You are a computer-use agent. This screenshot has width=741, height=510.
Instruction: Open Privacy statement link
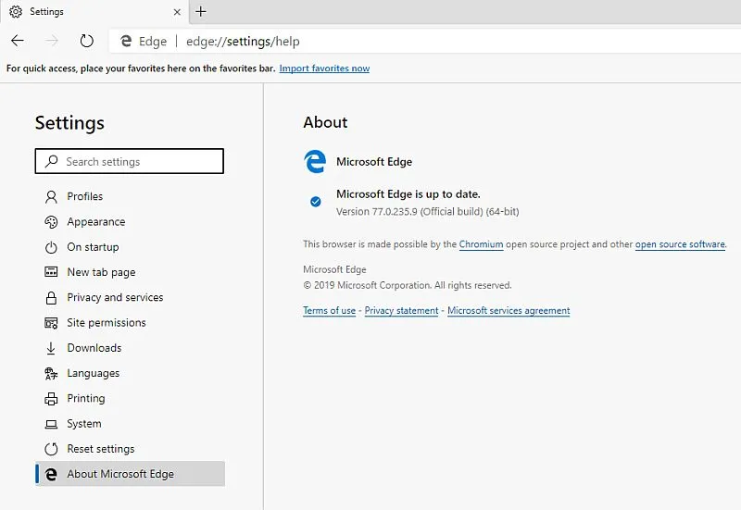coord(402,311)
